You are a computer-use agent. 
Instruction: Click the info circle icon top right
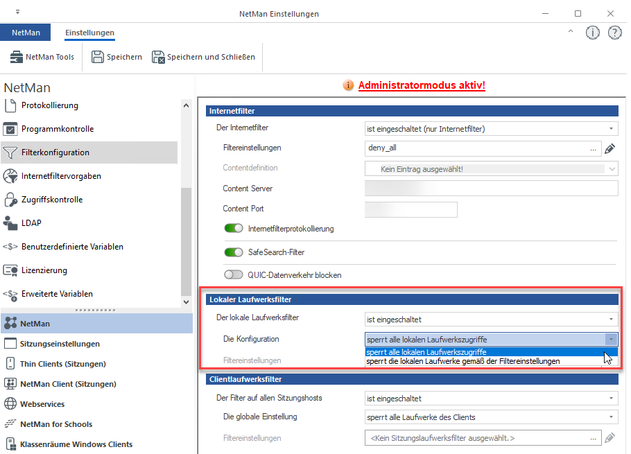[x=592, y=33]
